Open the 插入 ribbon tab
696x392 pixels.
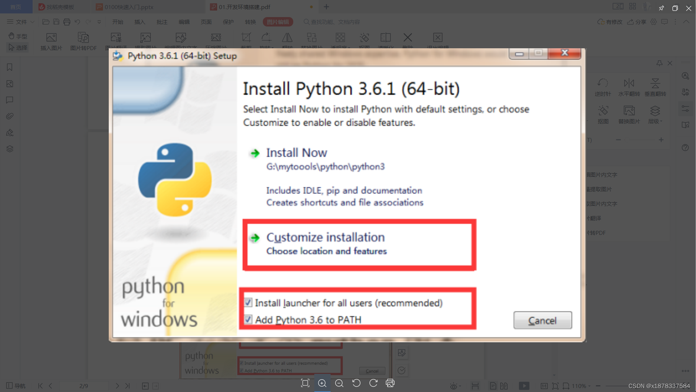pyautogui.click(x=140, y=22)
